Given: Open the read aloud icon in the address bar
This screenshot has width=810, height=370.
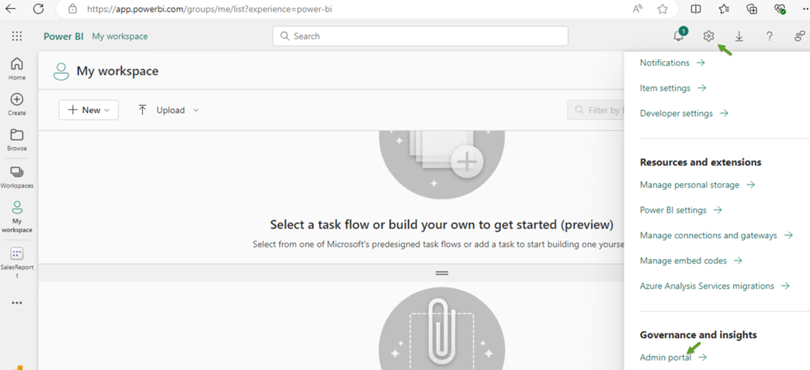Looking at the screenshot, I should (x=637, y=9).
